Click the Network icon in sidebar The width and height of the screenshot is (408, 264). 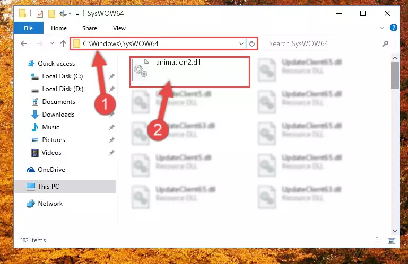tap(31, 204)
